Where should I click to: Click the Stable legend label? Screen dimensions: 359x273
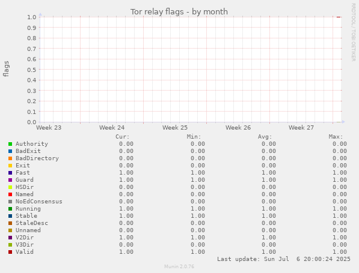coord(26,216)
